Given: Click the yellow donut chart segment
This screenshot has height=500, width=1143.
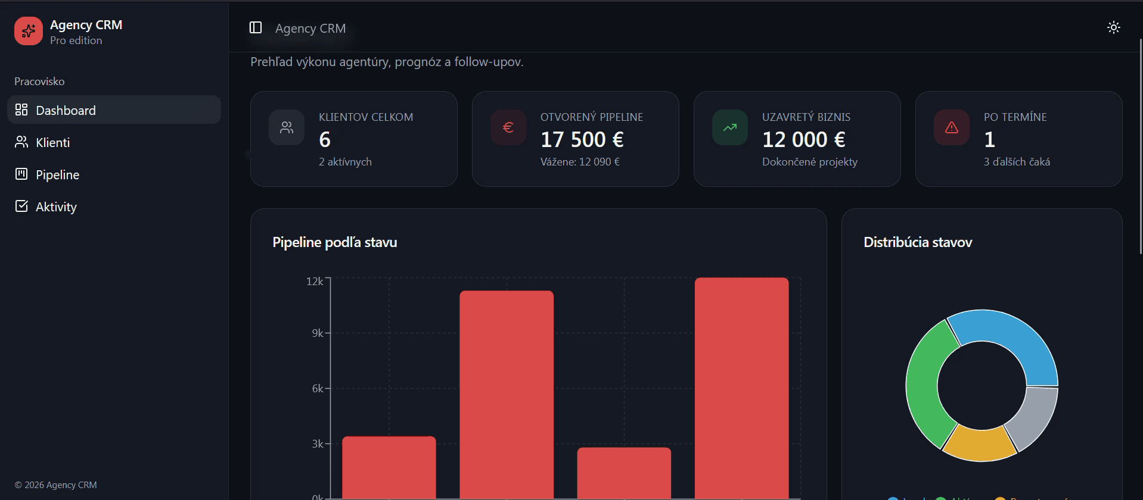Looking at the screenshot, I should tap(980, 444).
